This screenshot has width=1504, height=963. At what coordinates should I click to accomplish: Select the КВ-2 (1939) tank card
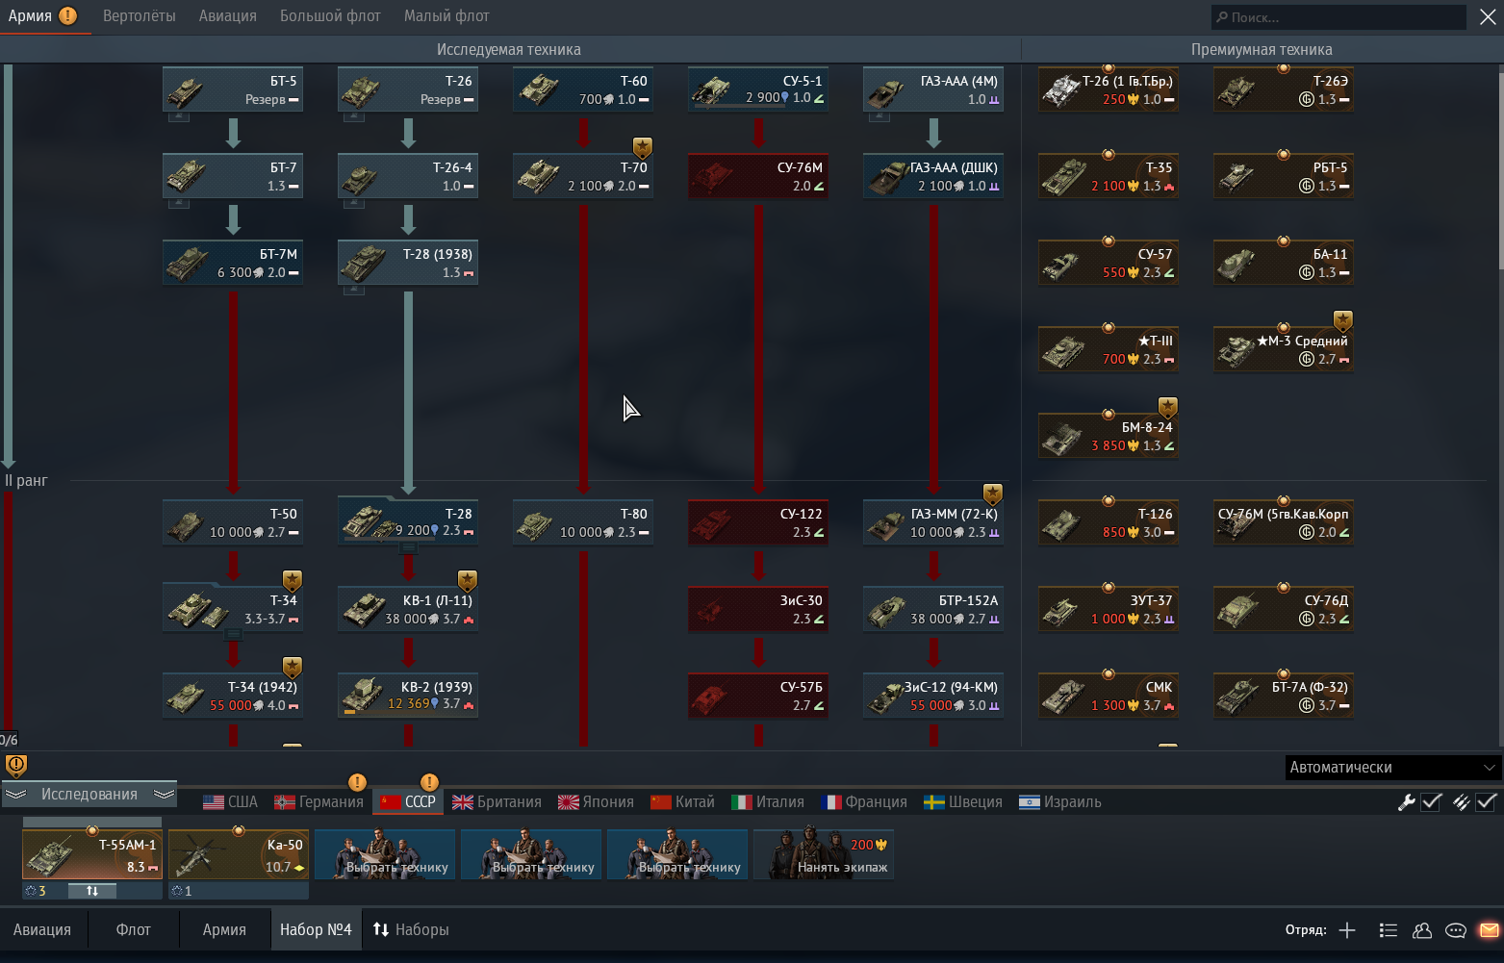(408, 696)
